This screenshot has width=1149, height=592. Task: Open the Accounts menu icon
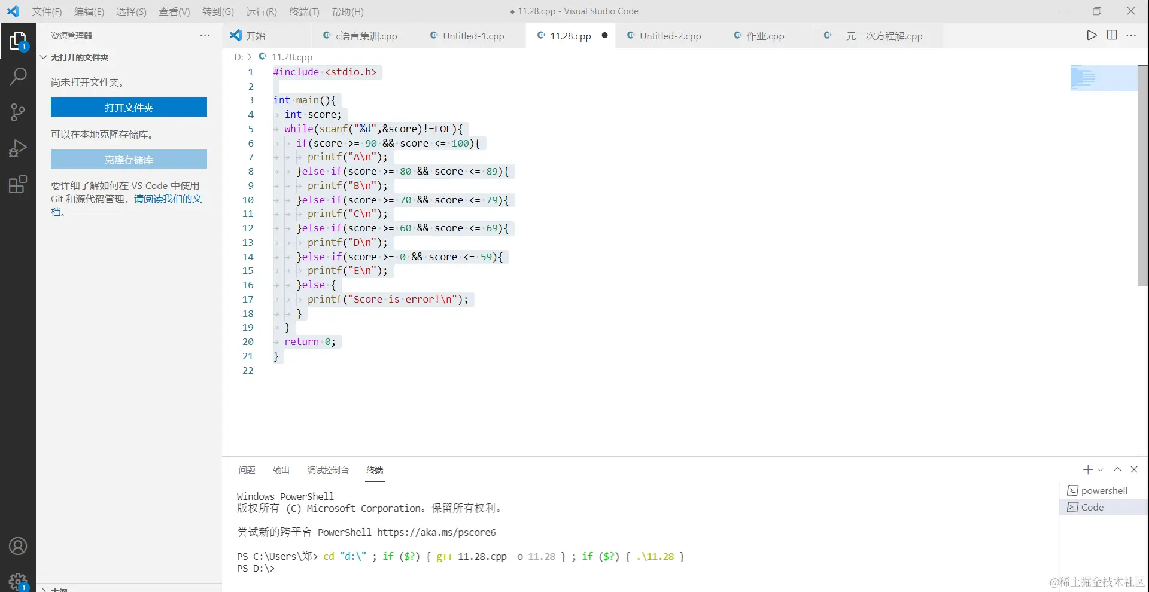(x=18, y=546)
